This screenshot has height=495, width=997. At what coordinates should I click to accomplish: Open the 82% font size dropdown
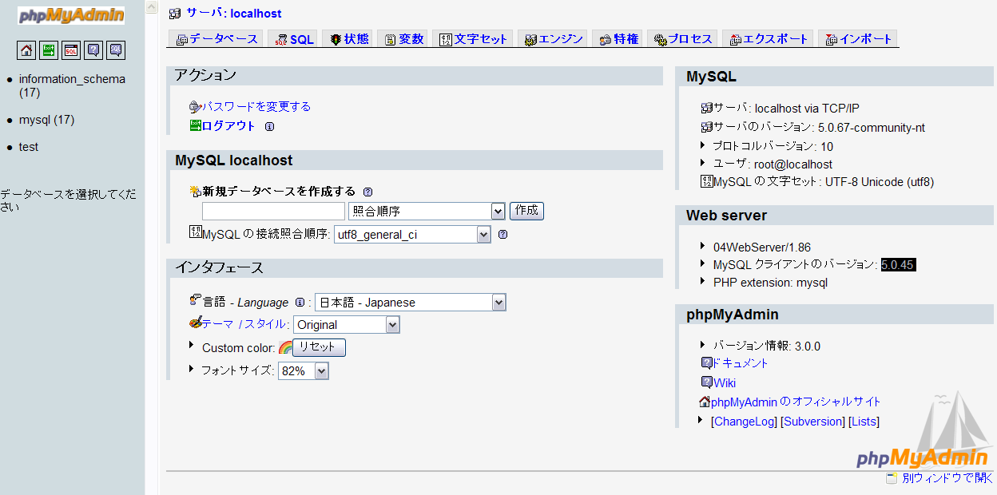click(304, 371)
